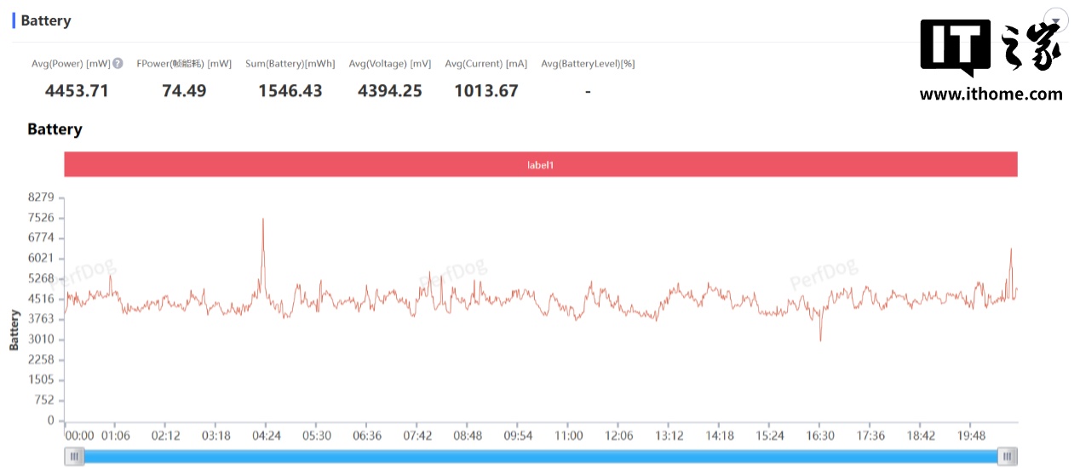The width and height of the screenshot is (1080, 468).
Task: Collapse the Battery section with the arrow button
Action: coord(1056,20)
